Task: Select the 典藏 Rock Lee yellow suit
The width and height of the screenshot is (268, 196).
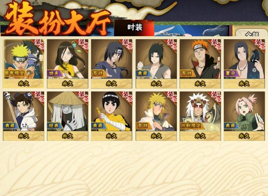Action: pyautogui.click(x=112, y=116)
